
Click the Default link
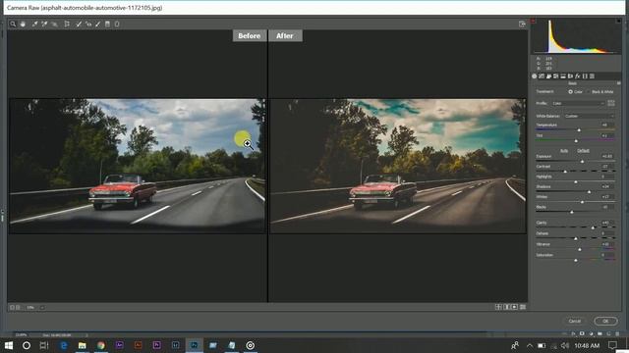coord(583,151)
